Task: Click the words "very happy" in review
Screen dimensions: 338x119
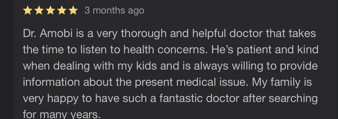Action: click(x=51, y=98)
